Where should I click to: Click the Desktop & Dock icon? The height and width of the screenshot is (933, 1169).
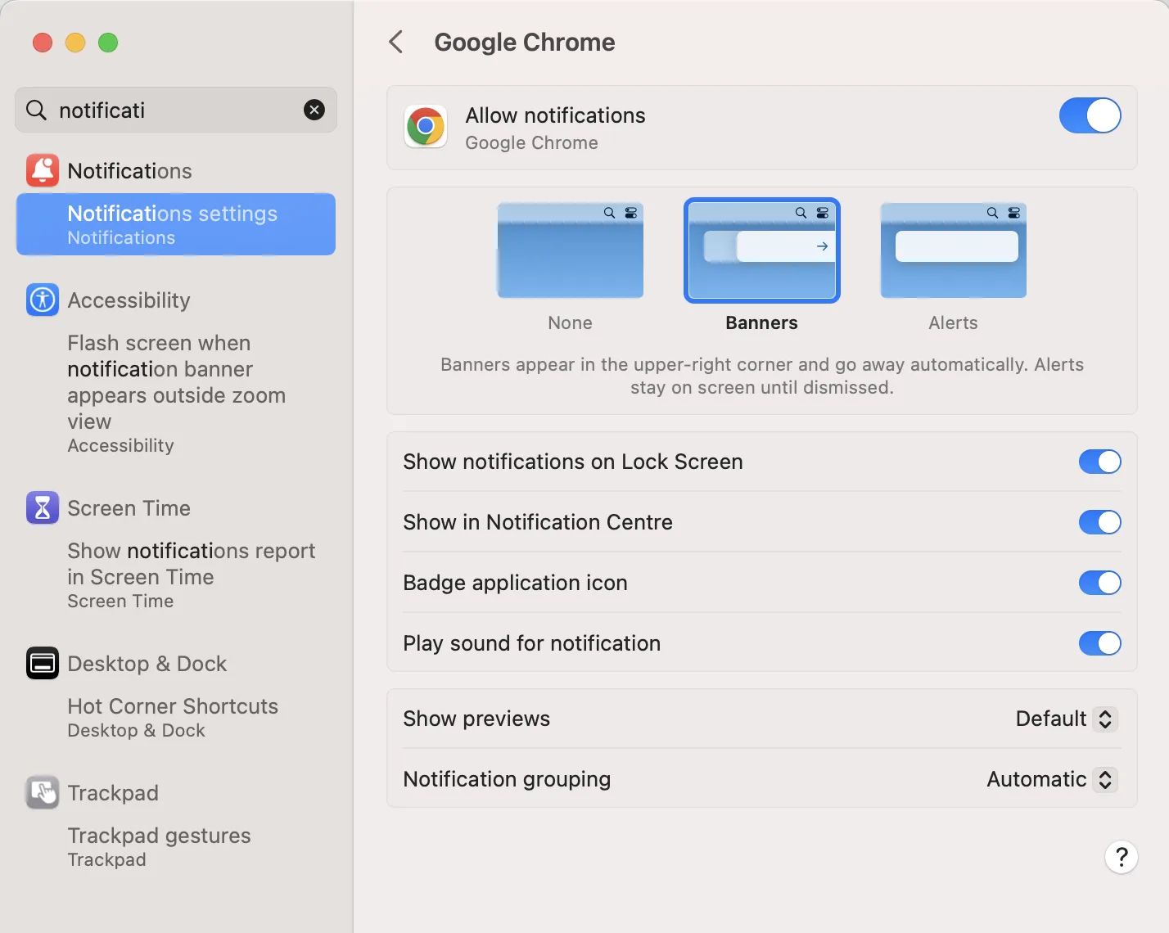click(x=43, y=663)
